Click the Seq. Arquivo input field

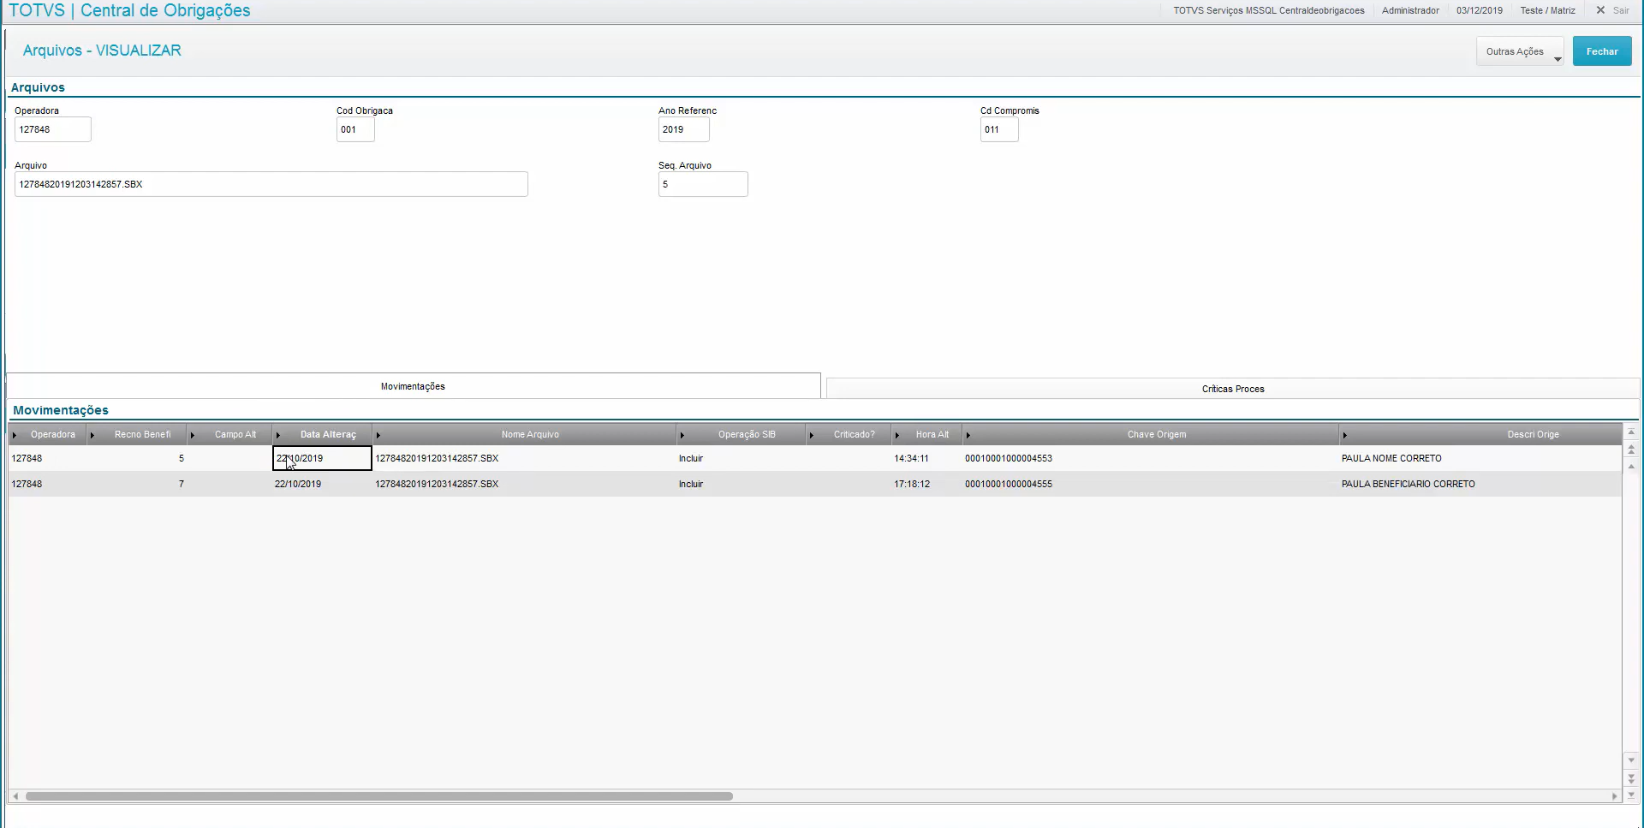click(703, 184)
